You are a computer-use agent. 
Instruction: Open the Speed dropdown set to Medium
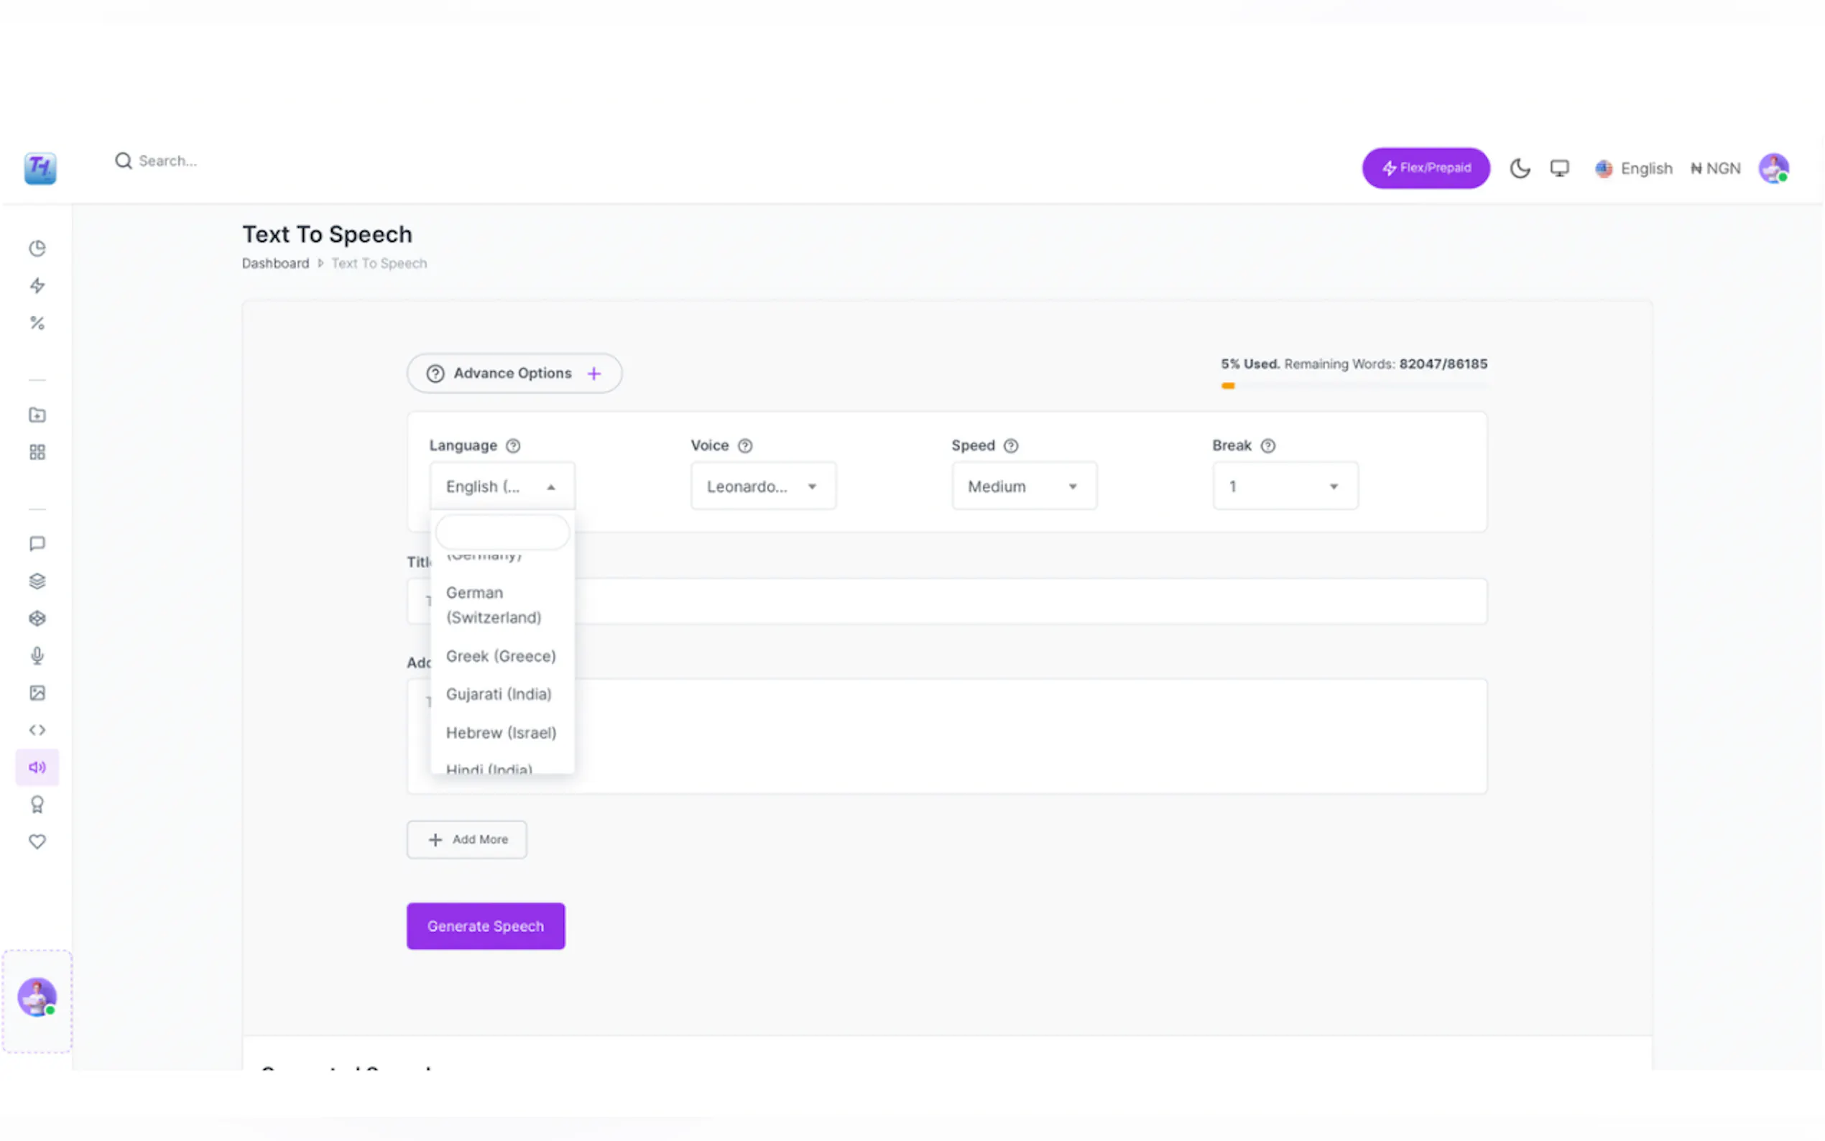pyautogui.click(x=1024, y=486)
